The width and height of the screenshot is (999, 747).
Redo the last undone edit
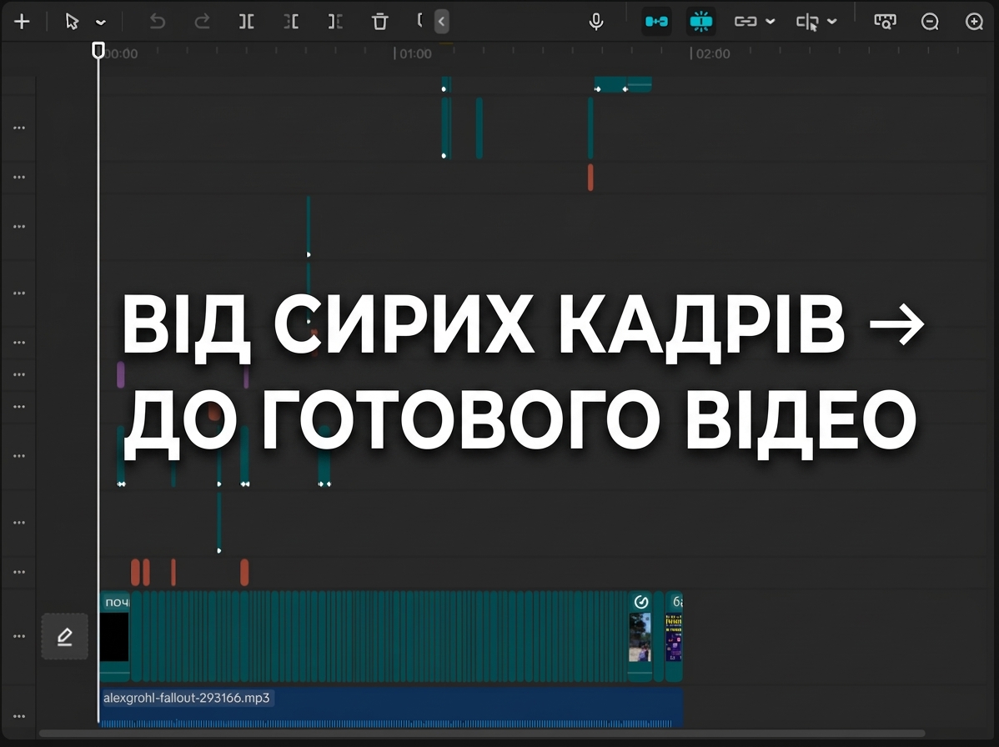pyautogui.click(x=202, y=22)
